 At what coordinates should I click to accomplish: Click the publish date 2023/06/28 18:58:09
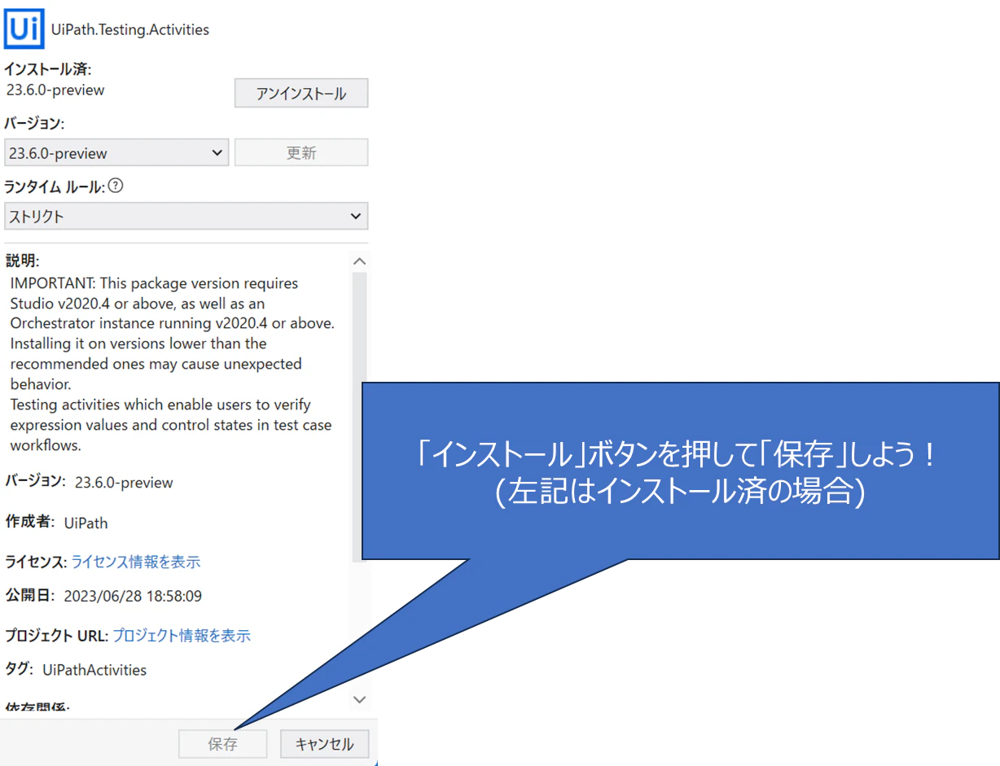pos(133,596)
